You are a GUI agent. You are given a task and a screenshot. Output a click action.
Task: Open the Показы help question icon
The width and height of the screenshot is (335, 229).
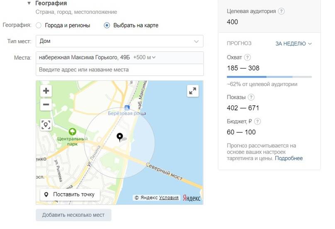point(251,97)
